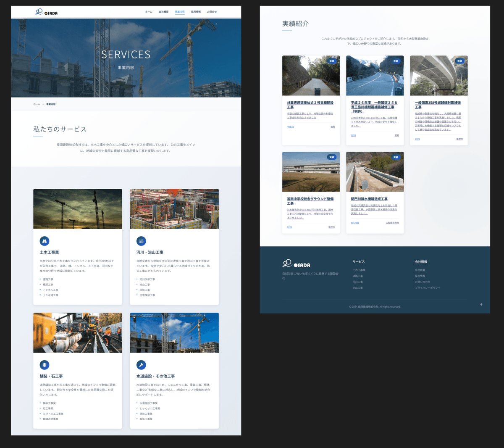The height and width of the screenshot is (448, 504).
Task: Open the 笛南中学校校舎グラウンド整備工事 project link
Action: pyautogui.click(x=310, y=201)
